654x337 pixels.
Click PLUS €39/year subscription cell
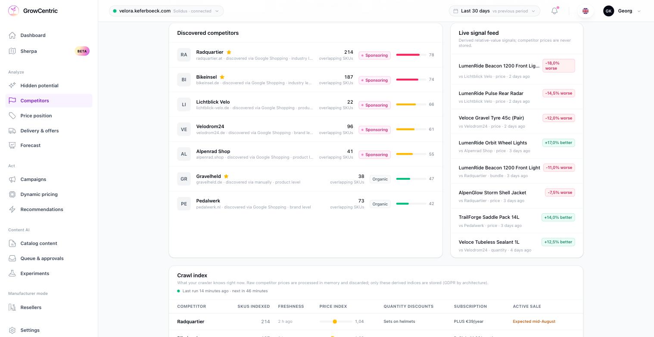click(x=469, y=322)
